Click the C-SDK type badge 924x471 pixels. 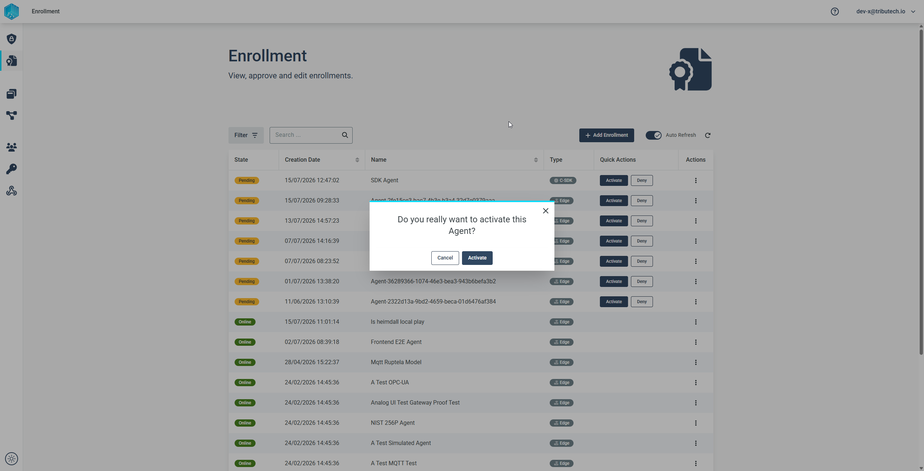pyautogui.click(x=563, y=180)
